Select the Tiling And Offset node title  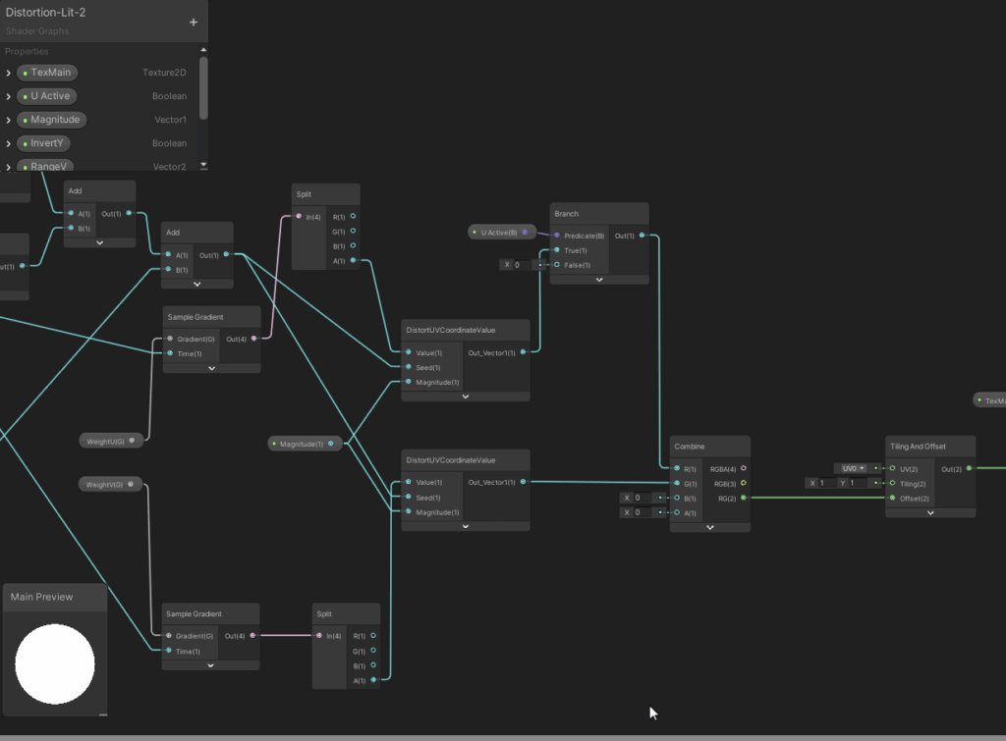(919, 447)
